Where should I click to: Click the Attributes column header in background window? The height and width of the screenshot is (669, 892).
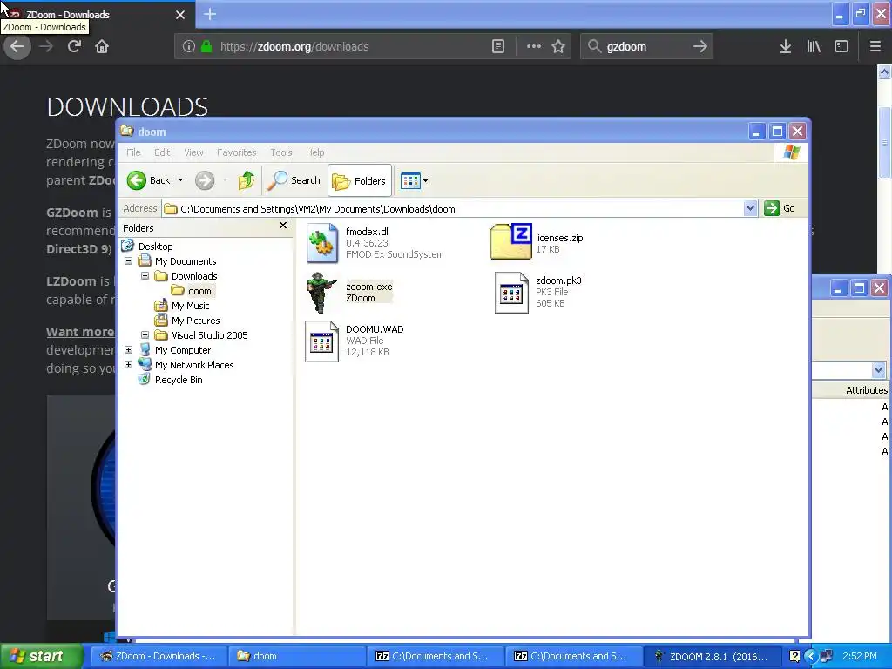pyautogui.click(x=866, y=390)
